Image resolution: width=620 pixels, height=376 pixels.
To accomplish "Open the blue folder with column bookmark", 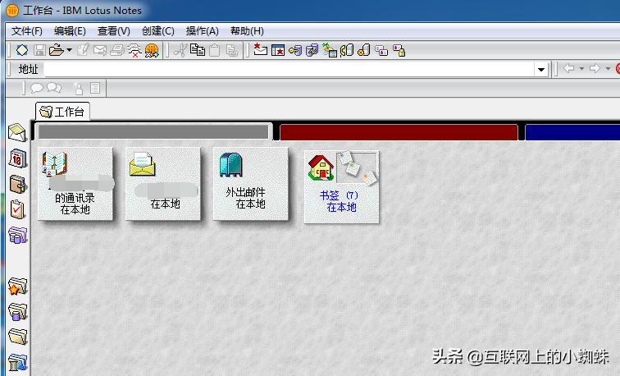I will 17,362.
